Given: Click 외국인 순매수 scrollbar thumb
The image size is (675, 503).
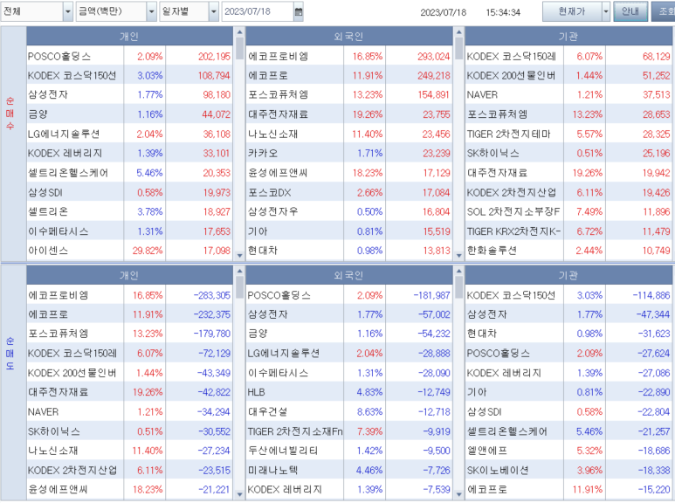Looking at the screenshot, I should (459, 48).
